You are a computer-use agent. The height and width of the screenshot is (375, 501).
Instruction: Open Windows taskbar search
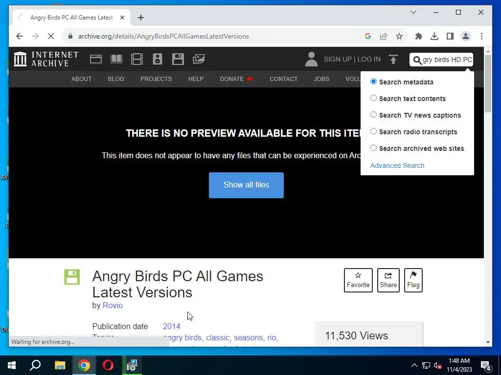tap(35, 365)
